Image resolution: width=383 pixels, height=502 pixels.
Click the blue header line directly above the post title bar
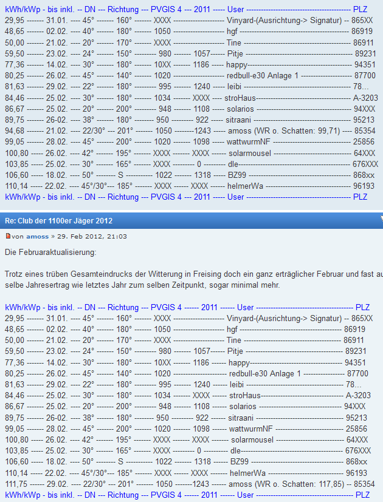coord(186,197)
